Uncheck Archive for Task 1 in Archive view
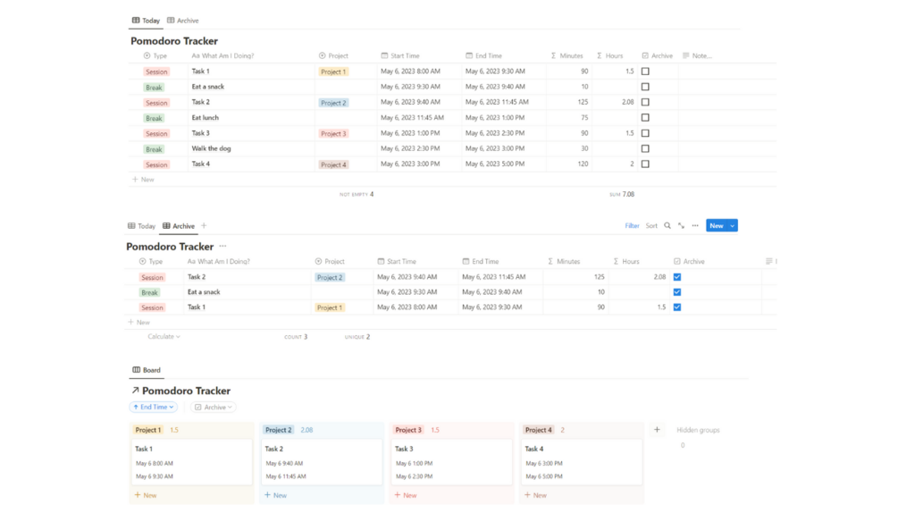The width and height of the screenshot is (898, 505). (677, 307)
